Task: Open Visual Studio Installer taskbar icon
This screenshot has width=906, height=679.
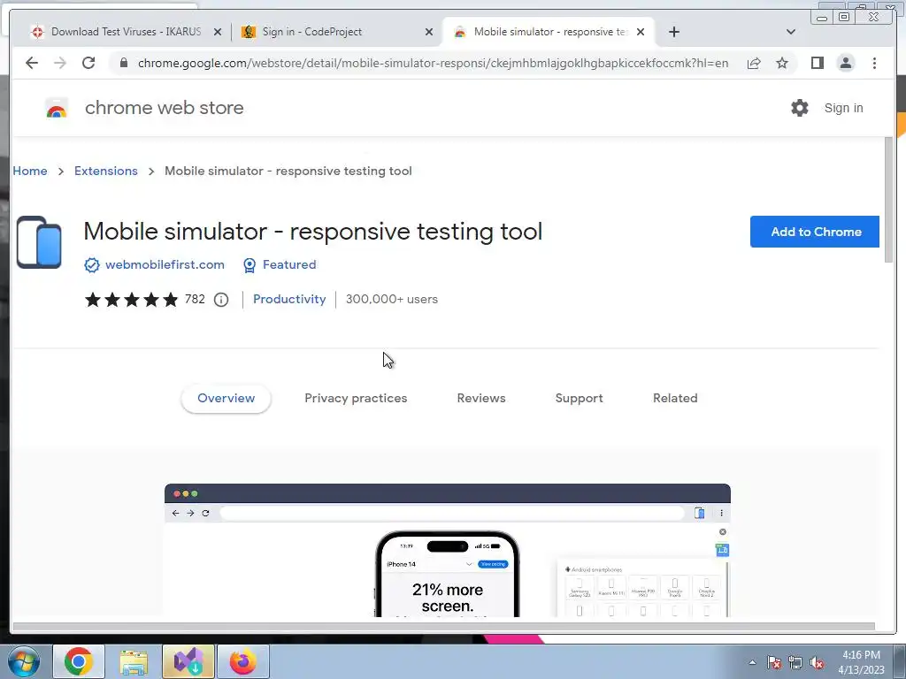Action: (x=188, y=661)
